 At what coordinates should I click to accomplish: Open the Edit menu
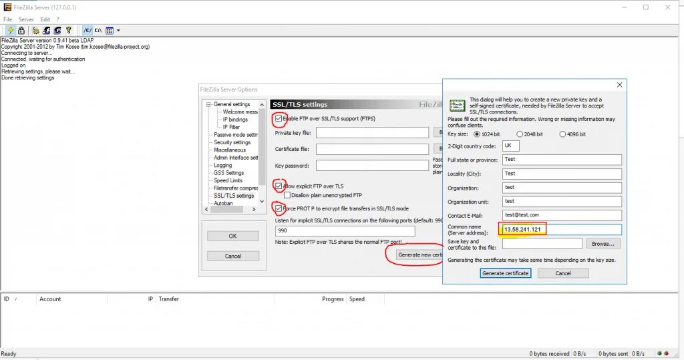point(45,19)
